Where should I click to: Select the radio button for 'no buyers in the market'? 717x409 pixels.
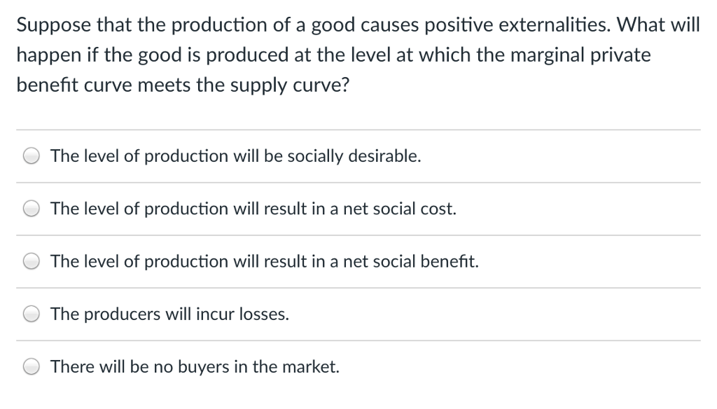[31, 366]
